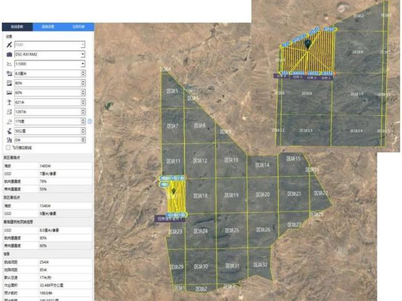402x301 pixels.
Task: Click the dark pin in the main map's yellow striped block
Action: pyautogui.click(x=173, y=191)
